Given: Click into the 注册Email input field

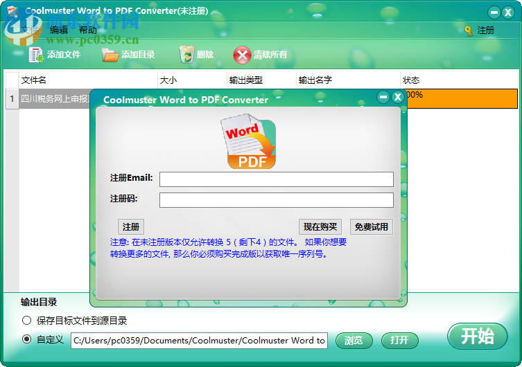Looking at the screenshot, I should [x=277, y=179].
